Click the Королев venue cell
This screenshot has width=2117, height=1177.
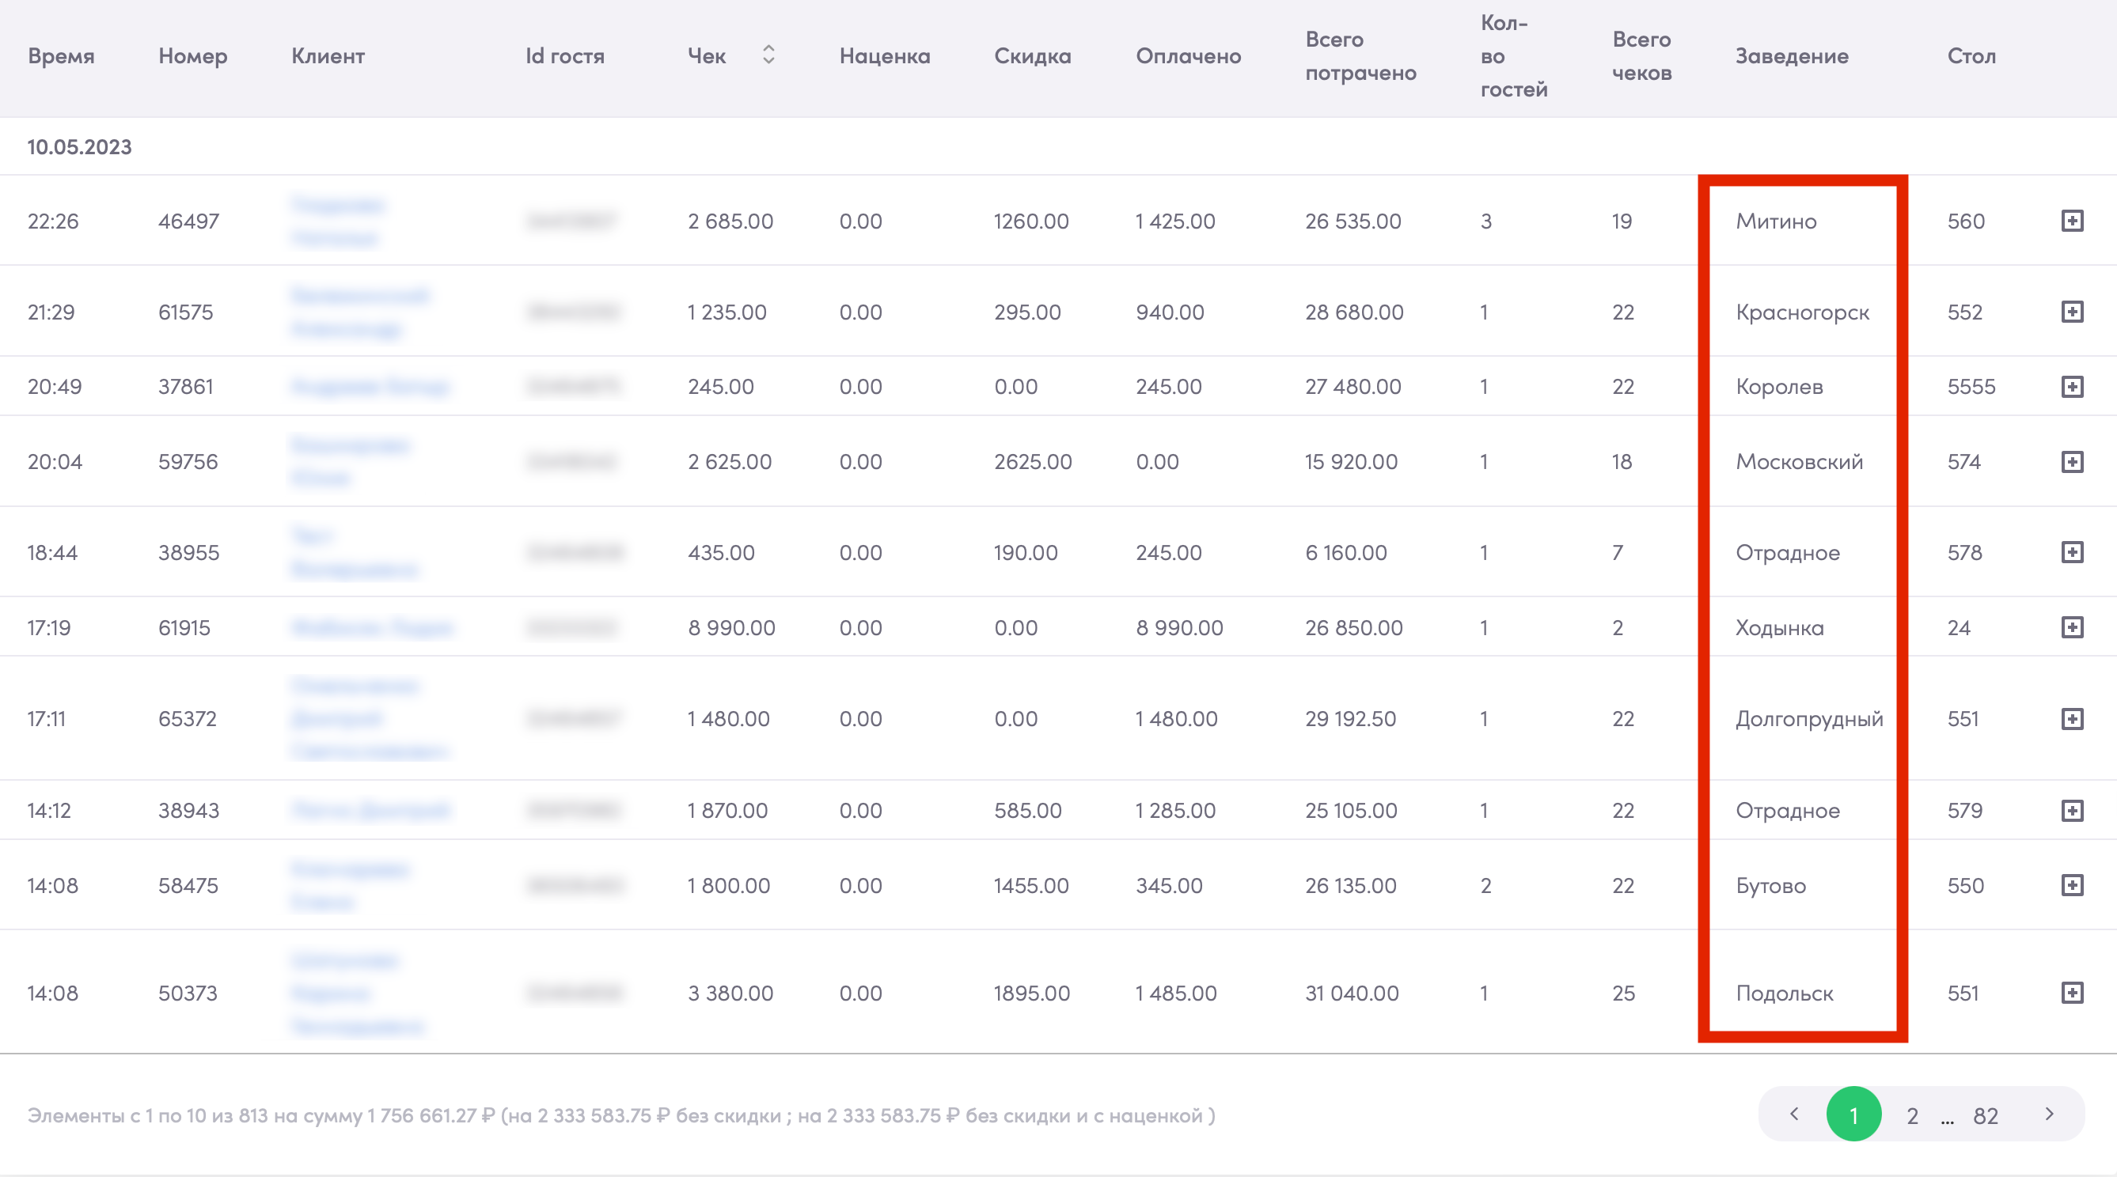[1779, 387]
